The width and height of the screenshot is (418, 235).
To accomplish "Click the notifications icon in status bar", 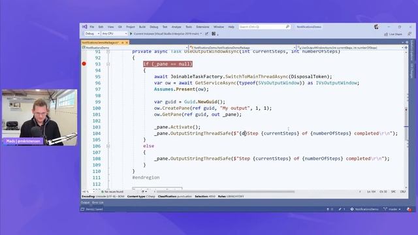I will [x=409, y=210].
